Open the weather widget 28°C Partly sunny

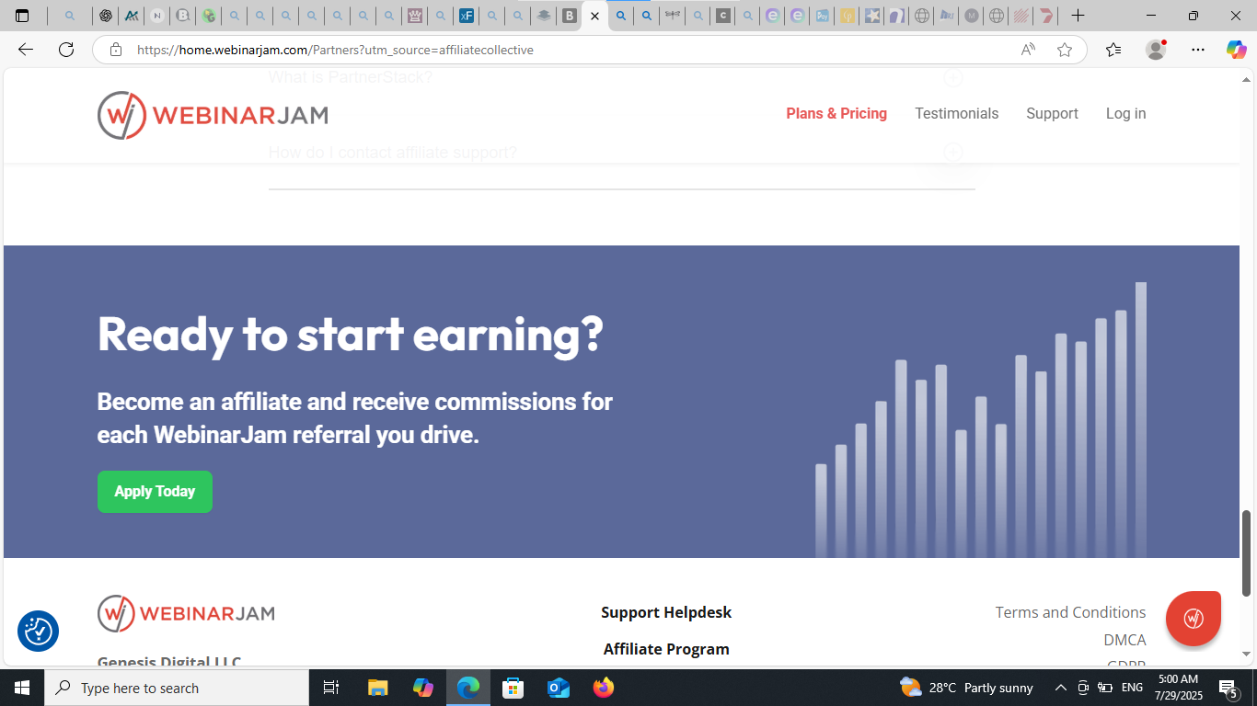click(966, 688)
